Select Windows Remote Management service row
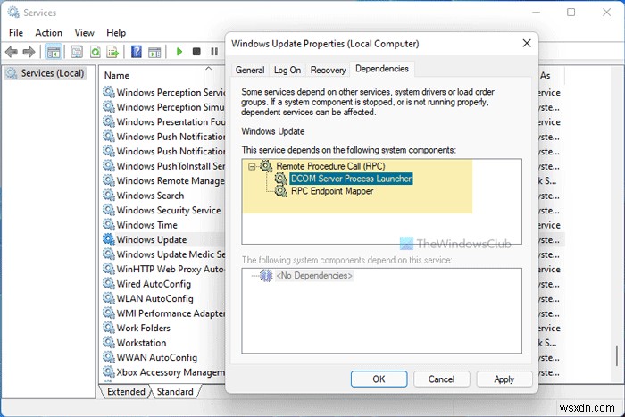The height and width of the screenshot is (417, 625). pos(163,180)
